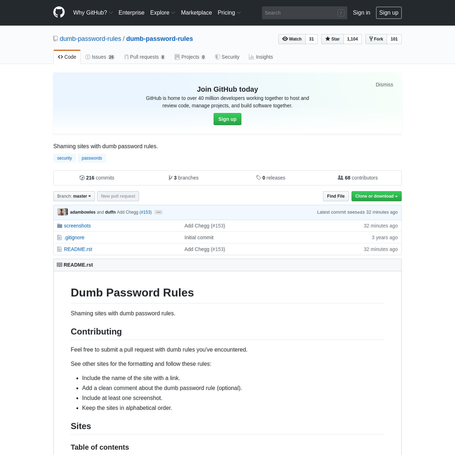Switch to the Pull requests tab
This screenshot has width=455, height=455.
[x=144, y=57]
